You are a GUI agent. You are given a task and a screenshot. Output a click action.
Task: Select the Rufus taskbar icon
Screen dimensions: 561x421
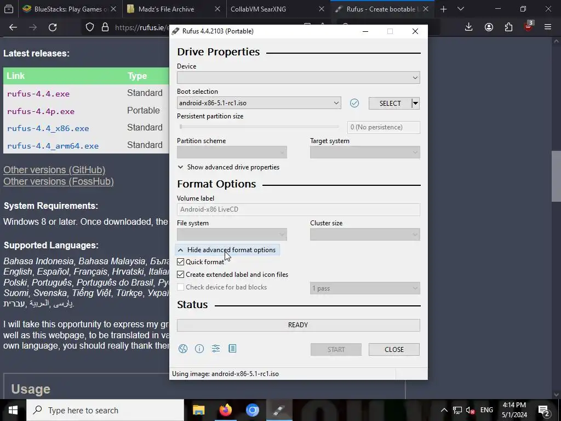[279, 410]
